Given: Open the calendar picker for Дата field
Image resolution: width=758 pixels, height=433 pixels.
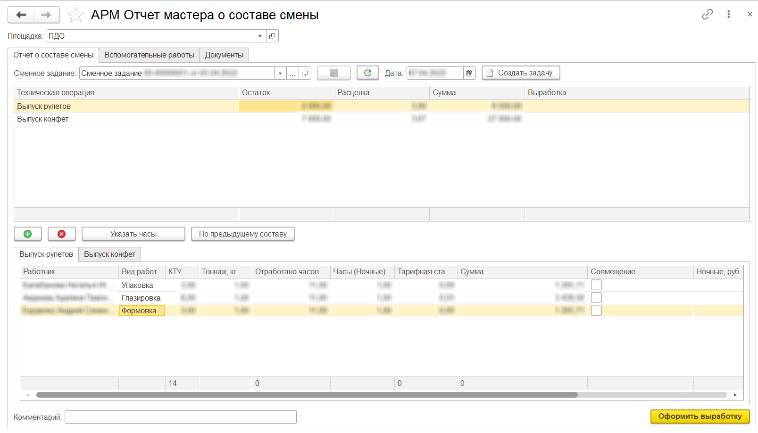Looking at the screenshot, I should [469, 73].
